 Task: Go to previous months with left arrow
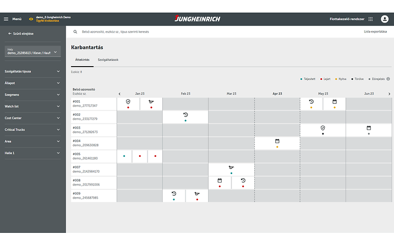[x=119, y=94]
